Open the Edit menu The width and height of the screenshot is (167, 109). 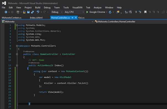coord(11,7)
